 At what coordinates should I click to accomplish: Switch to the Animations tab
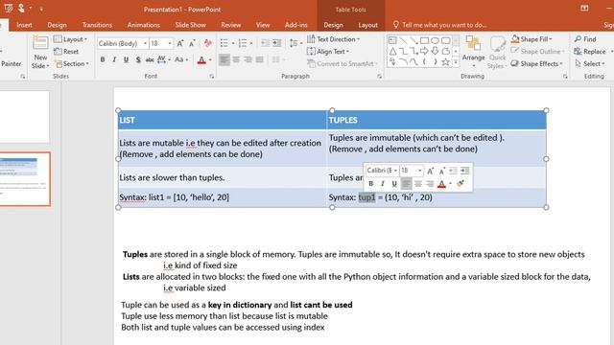pyautogui.click(x=144, y=25)
